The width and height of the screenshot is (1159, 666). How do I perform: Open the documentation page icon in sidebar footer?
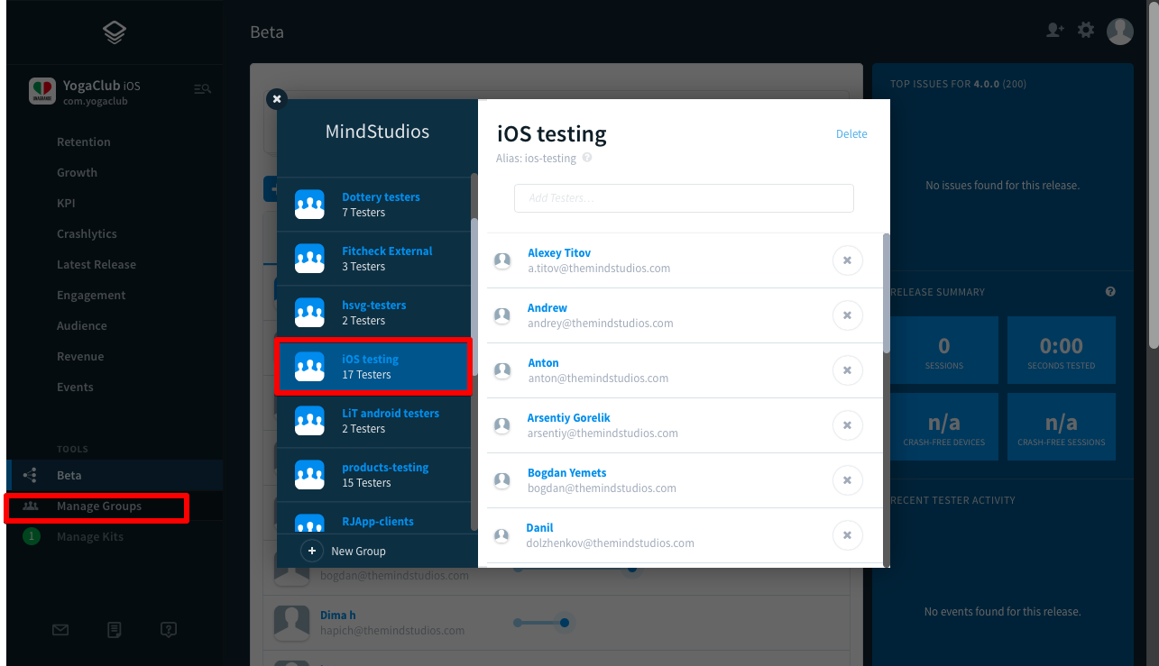tap(115, 630)
